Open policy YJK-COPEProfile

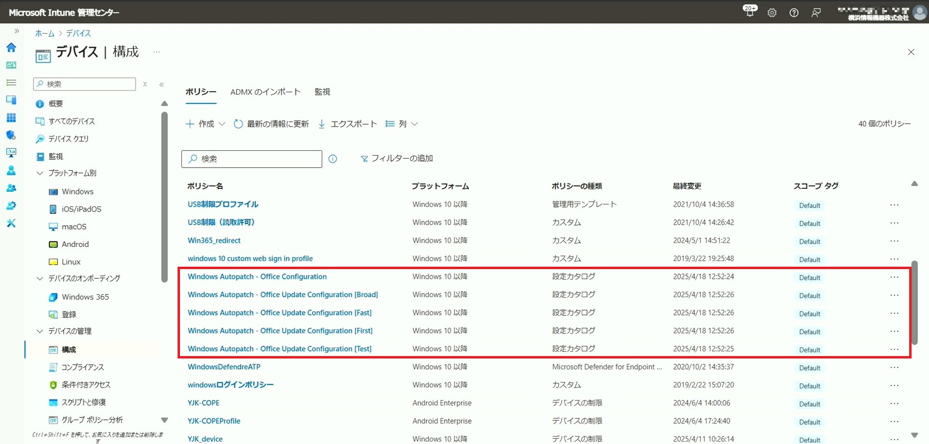(214, 421)
